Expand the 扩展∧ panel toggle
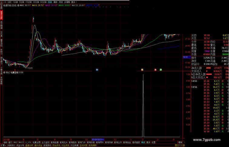This screenshot has width=229, height=147. (3, 145)
